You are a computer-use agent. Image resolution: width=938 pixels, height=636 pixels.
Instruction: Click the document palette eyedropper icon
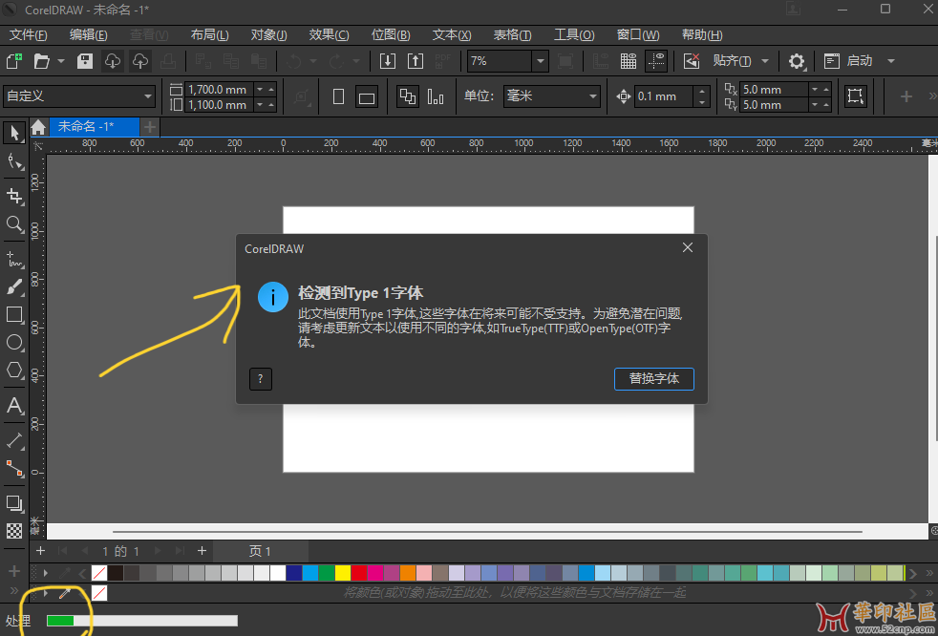[x=64, y=594]
